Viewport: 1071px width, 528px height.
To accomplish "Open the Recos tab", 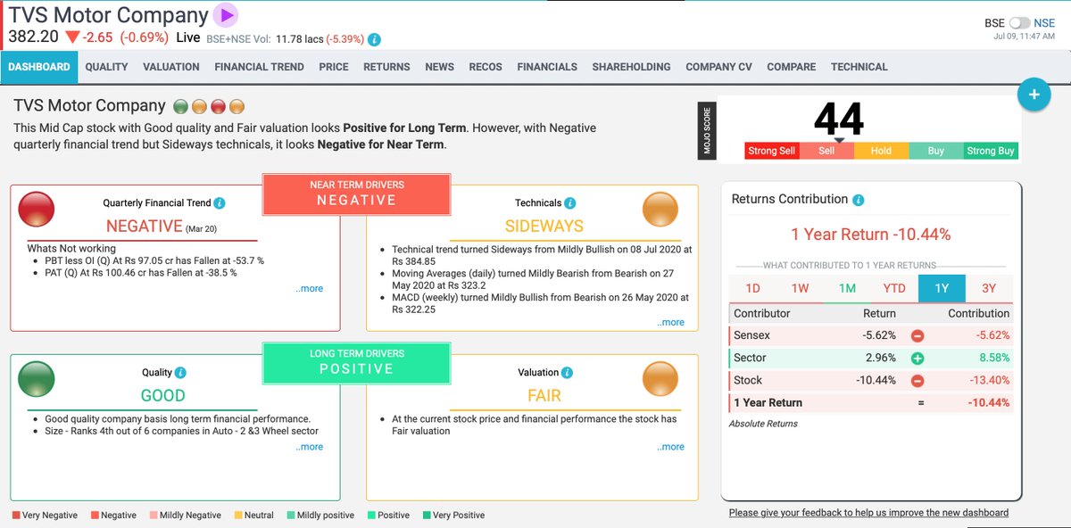I will tap(486, 67).
